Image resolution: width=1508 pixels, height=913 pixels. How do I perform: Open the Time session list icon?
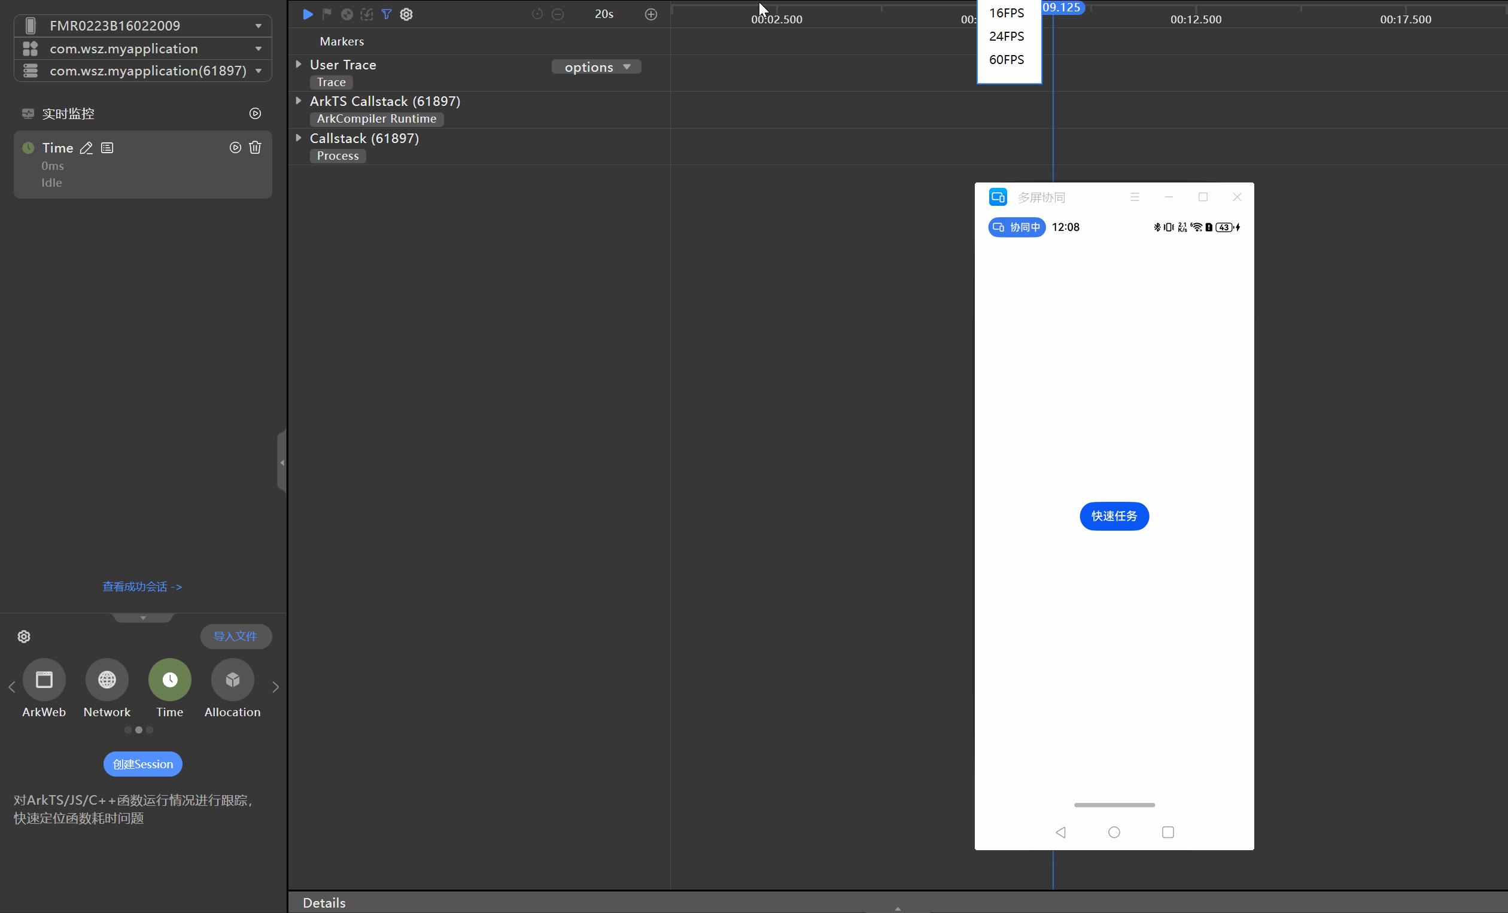107,147
